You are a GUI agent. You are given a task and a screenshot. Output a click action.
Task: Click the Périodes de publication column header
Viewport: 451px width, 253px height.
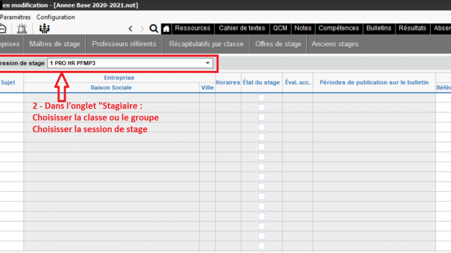click(374, 83)
